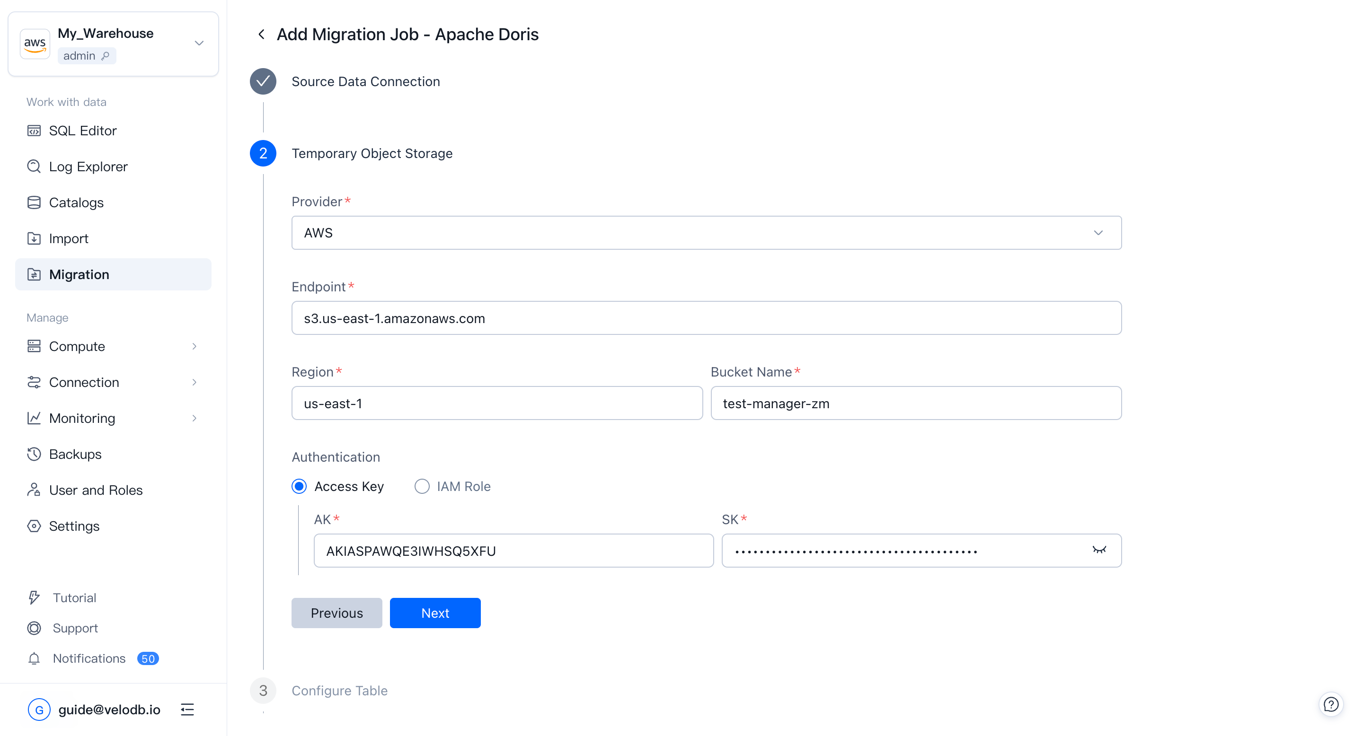Viewport: 1363px width, 736px height.
Task: Open the Log Explorer
Action: click(x=88, y=166)
